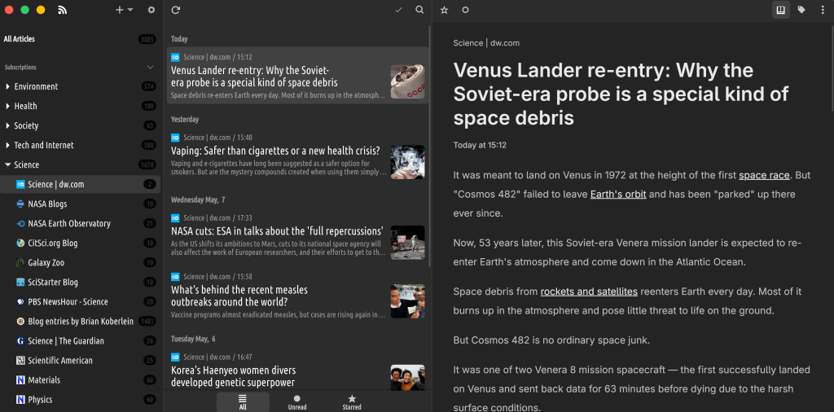Viewport: 834px width, 412px height.
Task: Collapse the Subscriptions section chevron
Action: click(151, 67)
